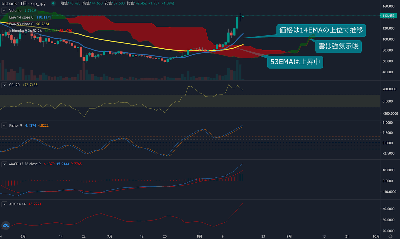Select the 雲は強気示唆 callout annotation

tap(338, 46)
